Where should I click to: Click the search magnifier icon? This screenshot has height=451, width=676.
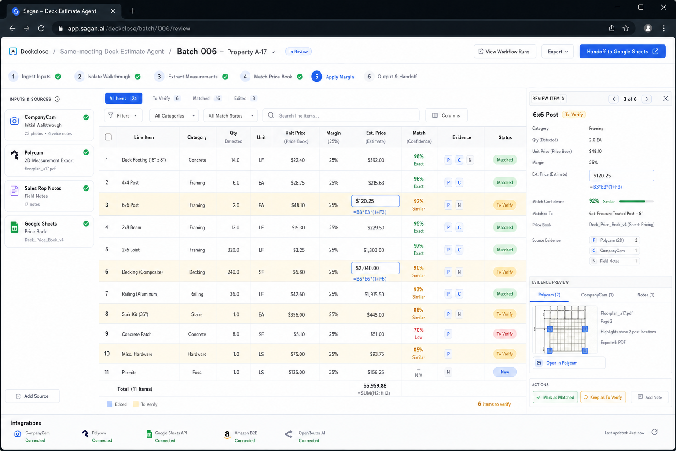pos(271,115)
